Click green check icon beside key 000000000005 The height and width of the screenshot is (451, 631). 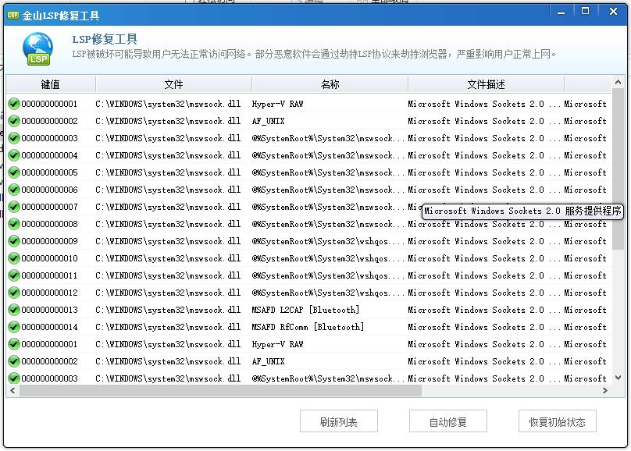(14, 172)
